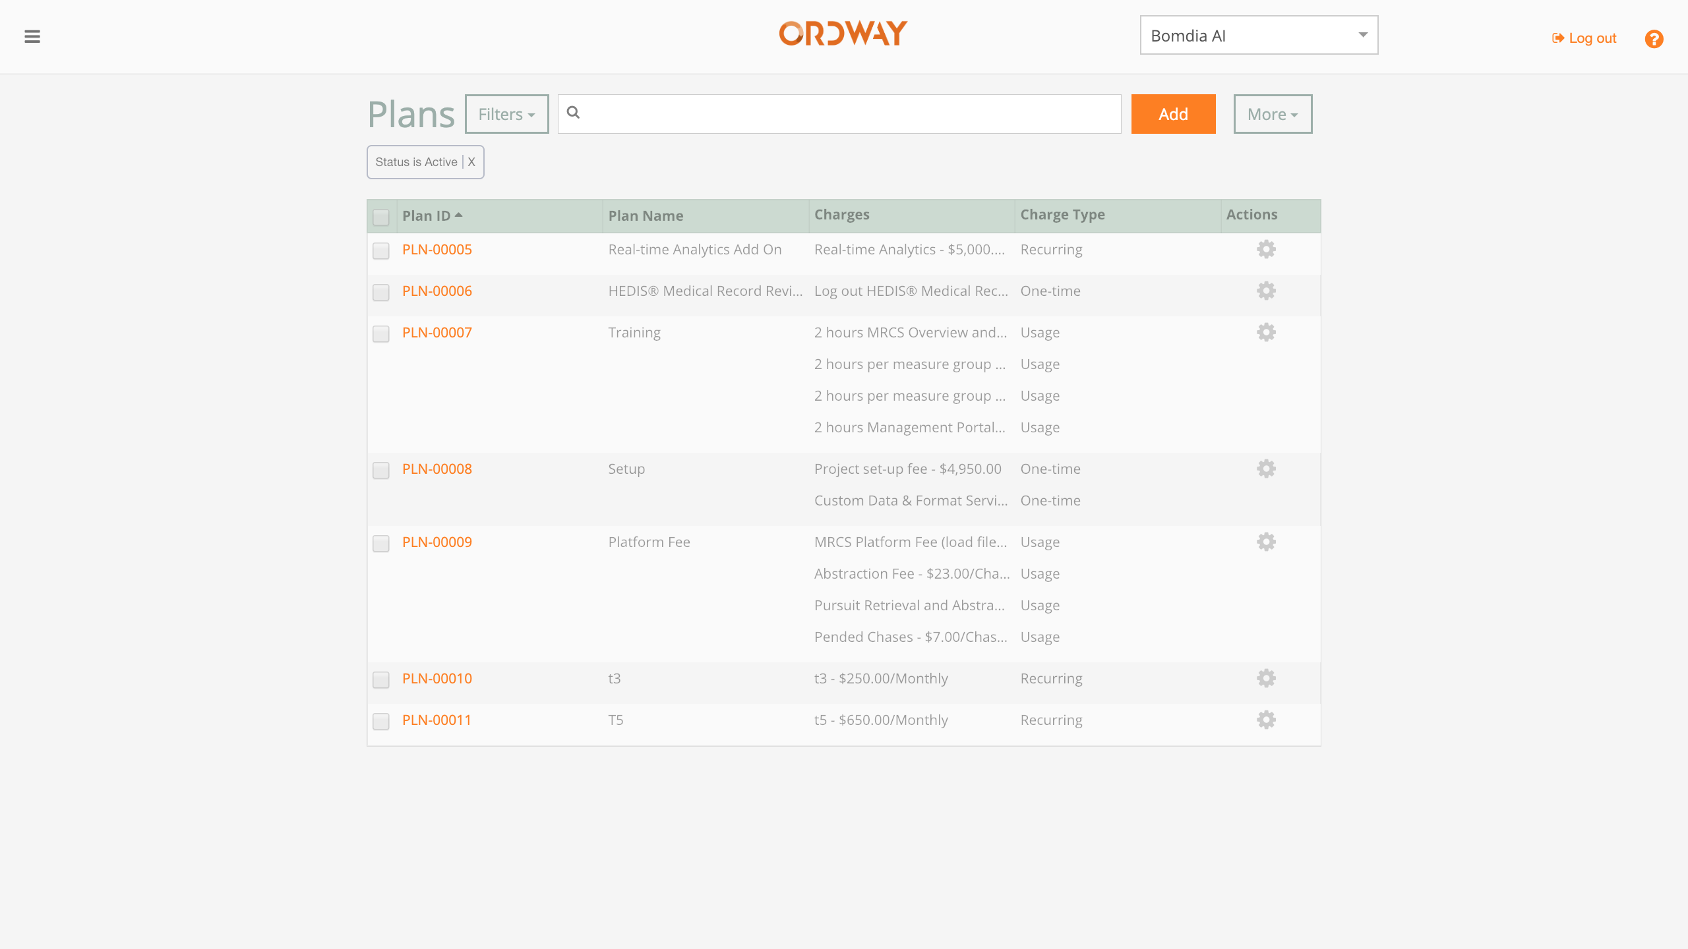Remove the Status is Active filter

pos(471,162)
